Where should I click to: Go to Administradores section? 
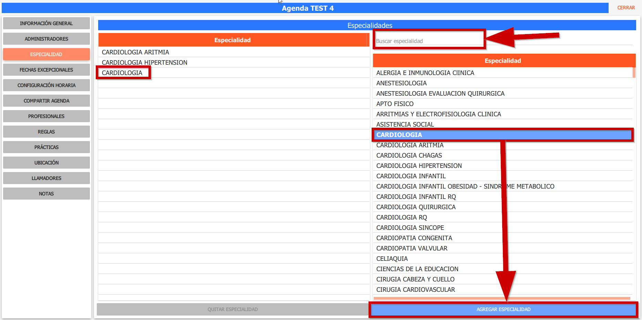tap(46, 39)
